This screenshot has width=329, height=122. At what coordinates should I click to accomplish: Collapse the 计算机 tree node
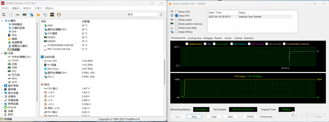pyautogui.click(x=2, y=21)
